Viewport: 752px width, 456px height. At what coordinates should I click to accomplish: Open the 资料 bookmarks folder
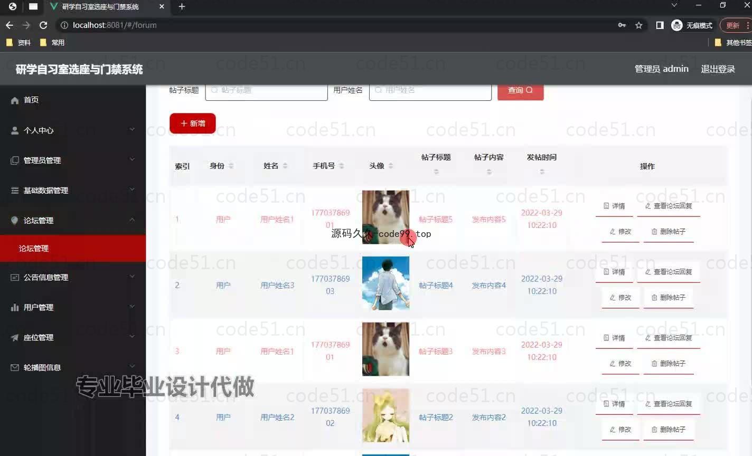[18, 42]
